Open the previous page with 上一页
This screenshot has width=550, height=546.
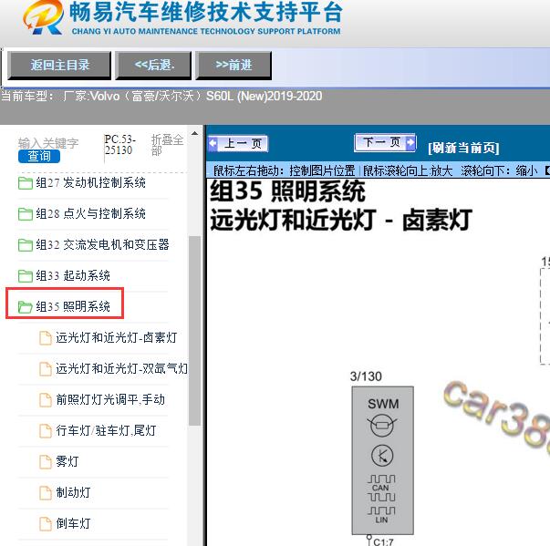238,144
